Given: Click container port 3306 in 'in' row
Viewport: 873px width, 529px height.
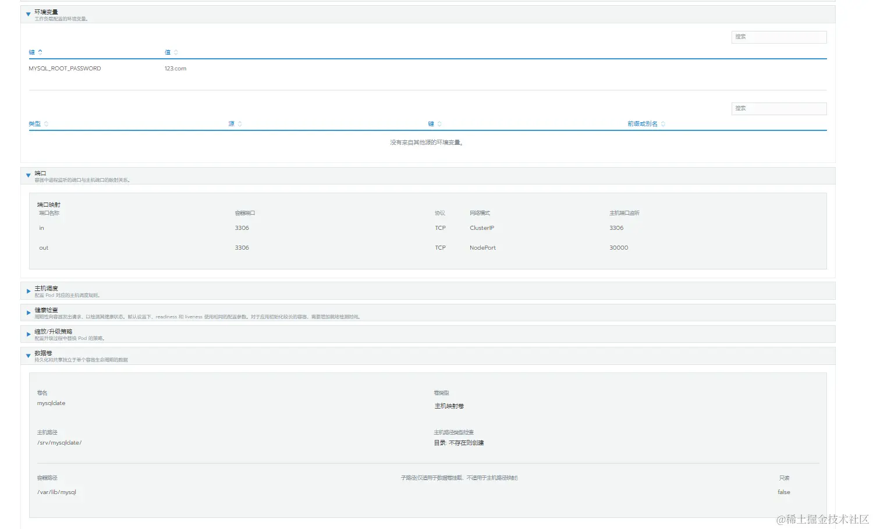Looking at the screenshot, I should tap(242, 228).
